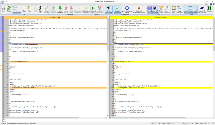The height and width of the screenshot is (125, 215).
Task: Select Compare whitespaces option
Action: tap(117, 10)
